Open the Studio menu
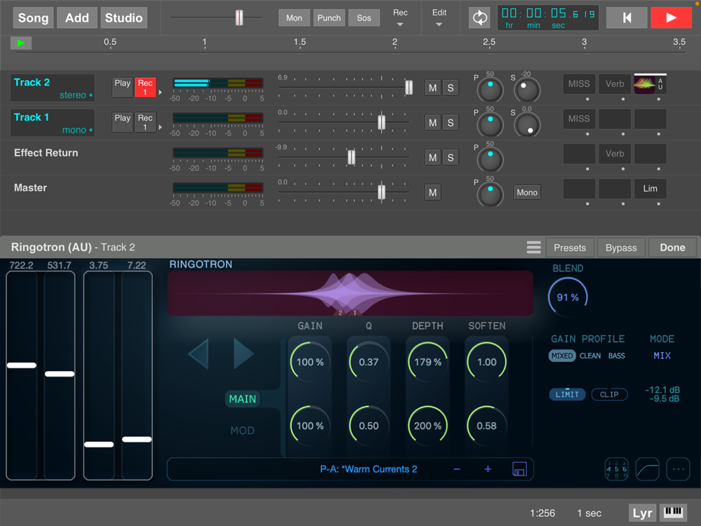 [x=124, y=18]
